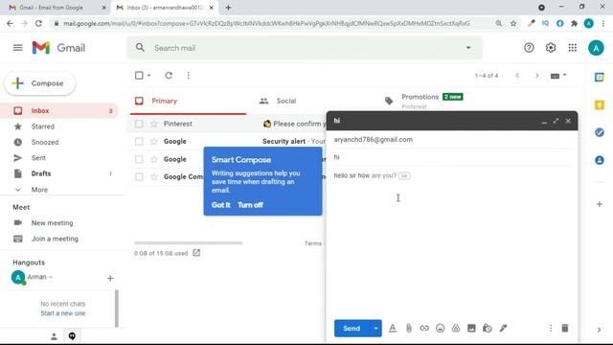The image size is (613, 345).
Task: Open the Google apps grid
Action: [x=573, y=48]
